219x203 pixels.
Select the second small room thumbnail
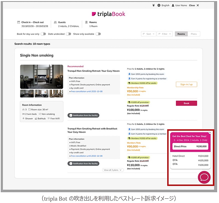click(42, 93)
